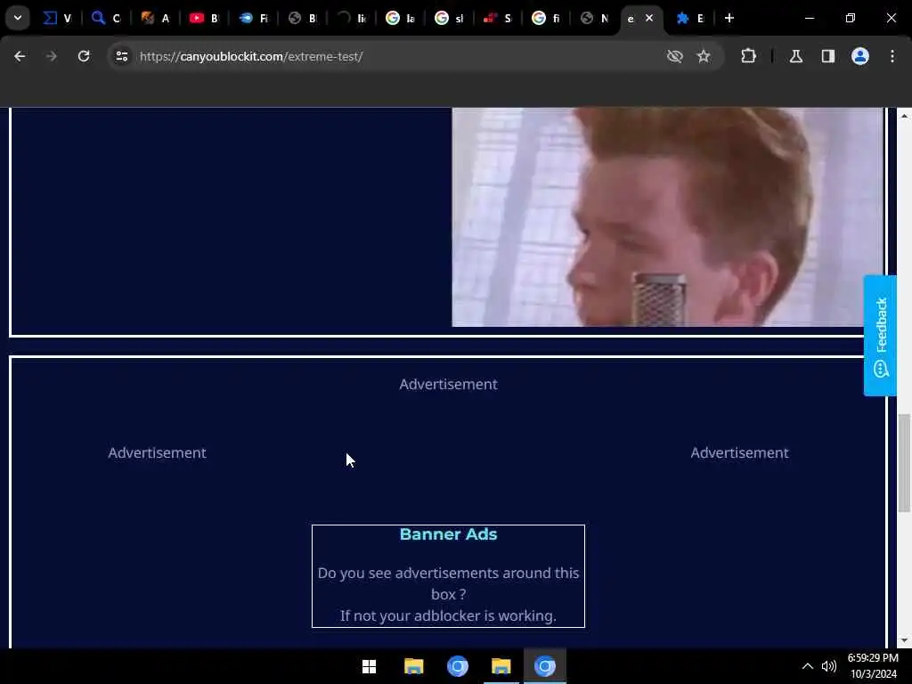The height and width of the screenshot is (684, 912).
Task: Open the tab search dropdown arrow
Action: coord(18,18)
